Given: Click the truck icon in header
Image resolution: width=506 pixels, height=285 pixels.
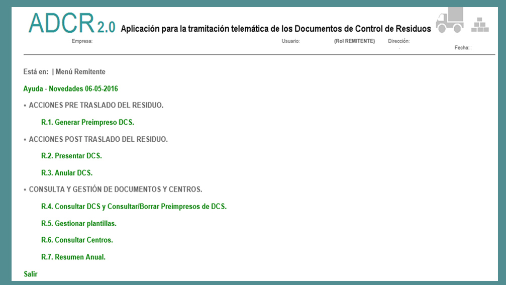Looking at the screenshot, I should (x=450, y=20).
